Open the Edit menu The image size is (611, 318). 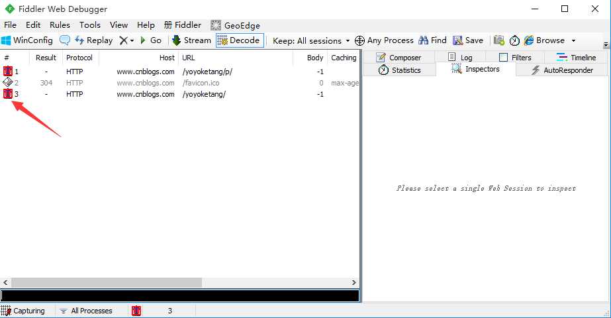point(33,25)
